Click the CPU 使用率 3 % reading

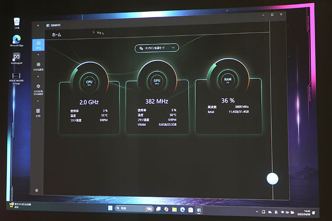pos(89,111)
